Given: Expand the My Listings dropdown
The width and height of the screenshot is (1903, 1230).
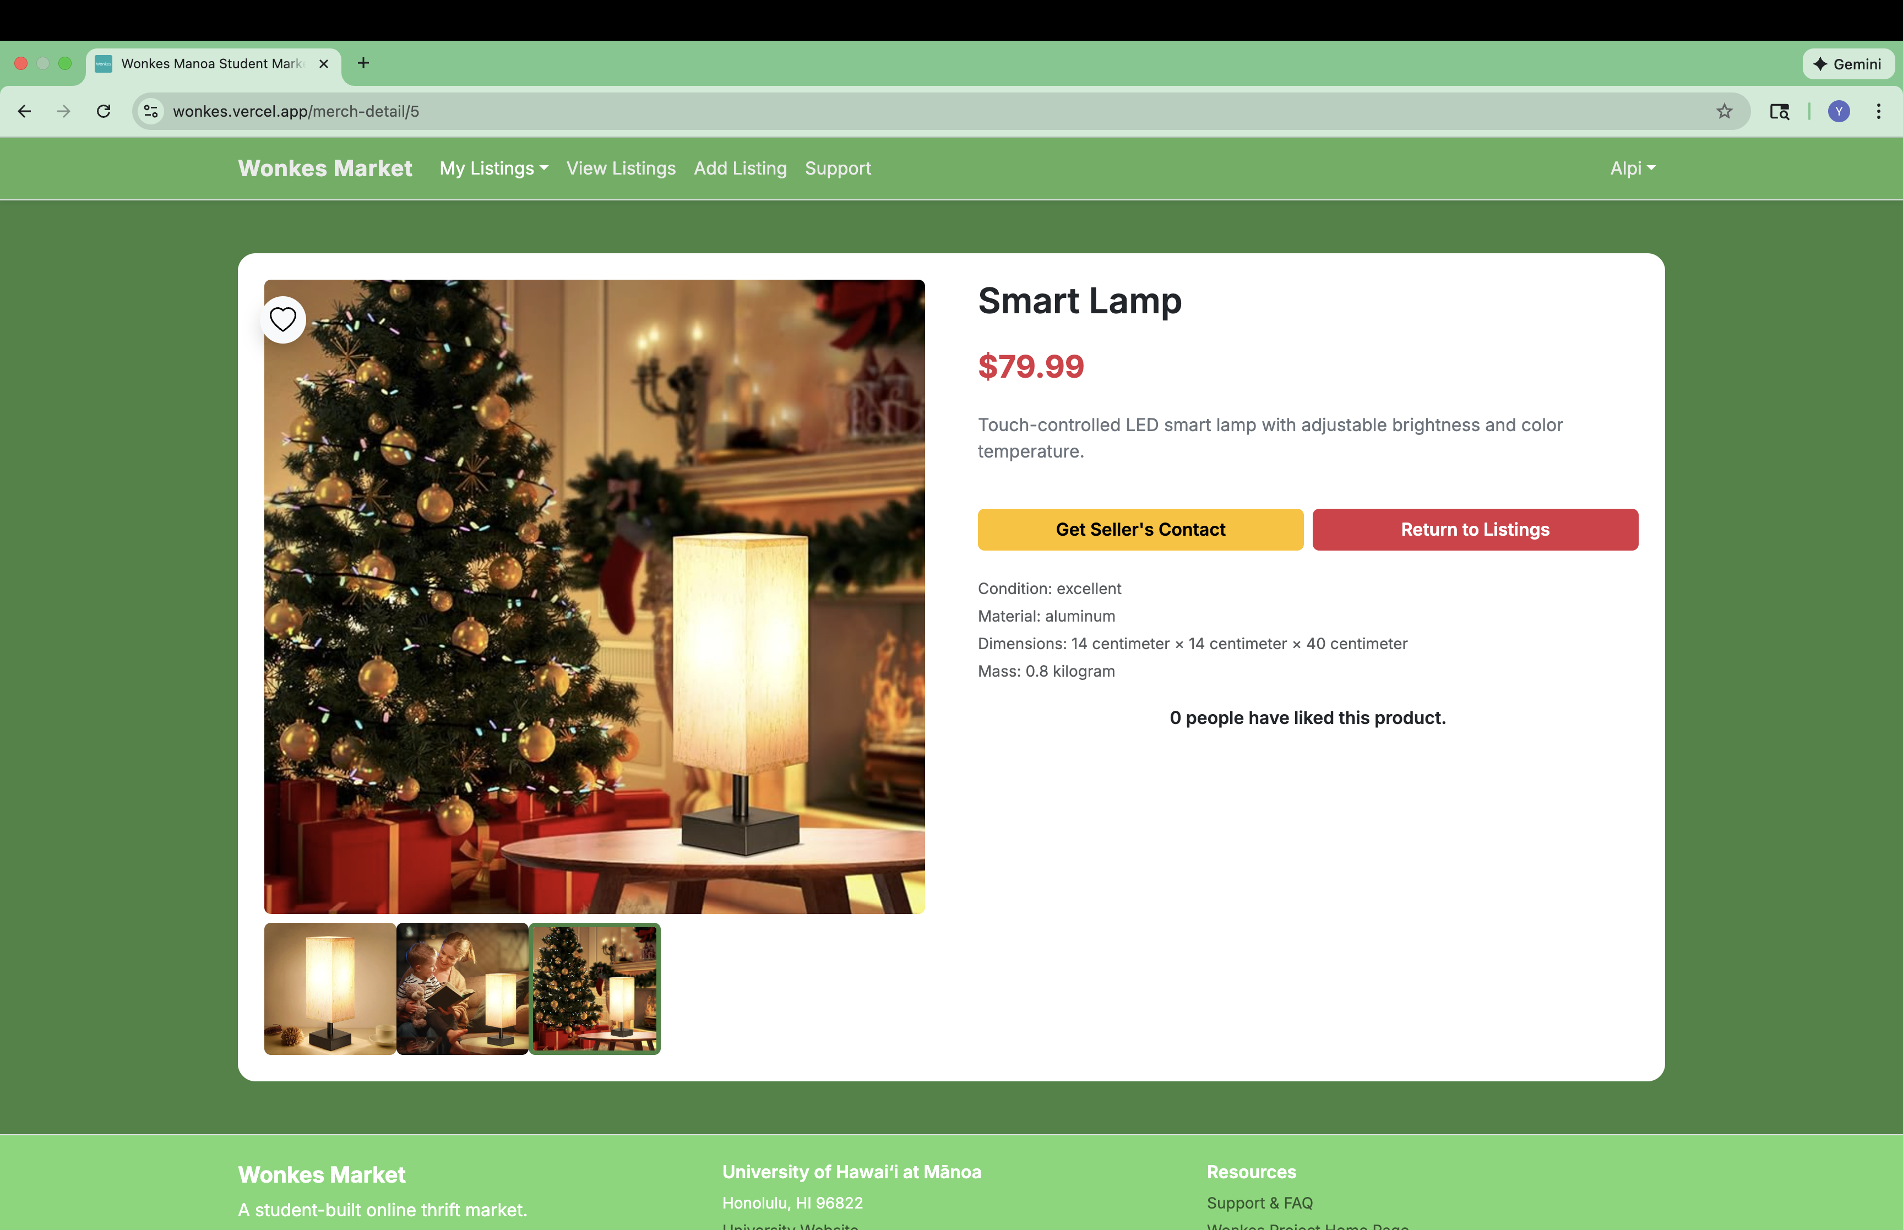Looking at the screenshot, I should point(493,168).
